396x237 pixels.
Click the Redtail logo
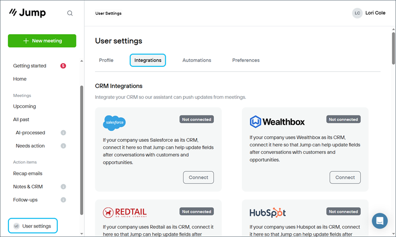(x=125, y=212)
